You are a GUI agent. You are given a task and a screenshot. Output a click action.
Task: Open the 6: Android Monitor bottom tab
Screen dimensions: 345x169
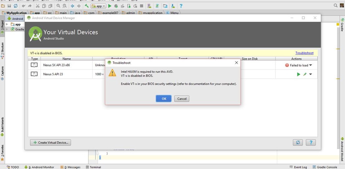point(39,167)
